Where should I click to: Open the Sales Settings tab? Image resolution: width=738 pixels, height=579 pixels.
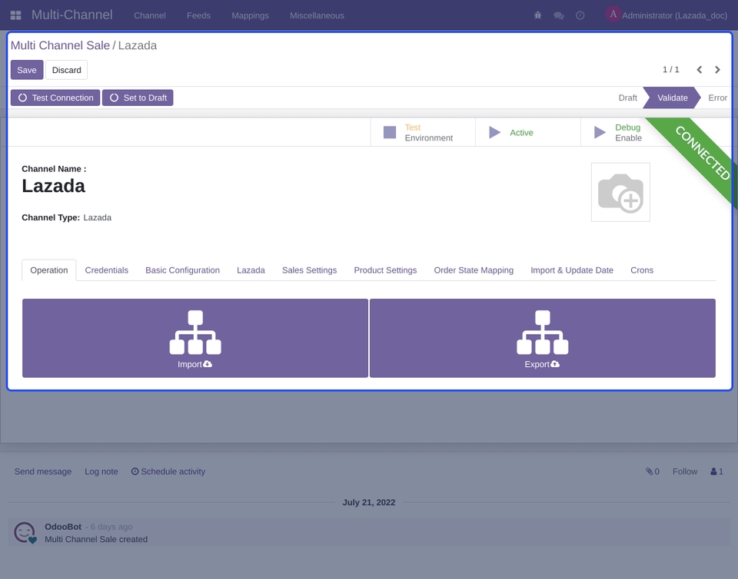(309, 270)
